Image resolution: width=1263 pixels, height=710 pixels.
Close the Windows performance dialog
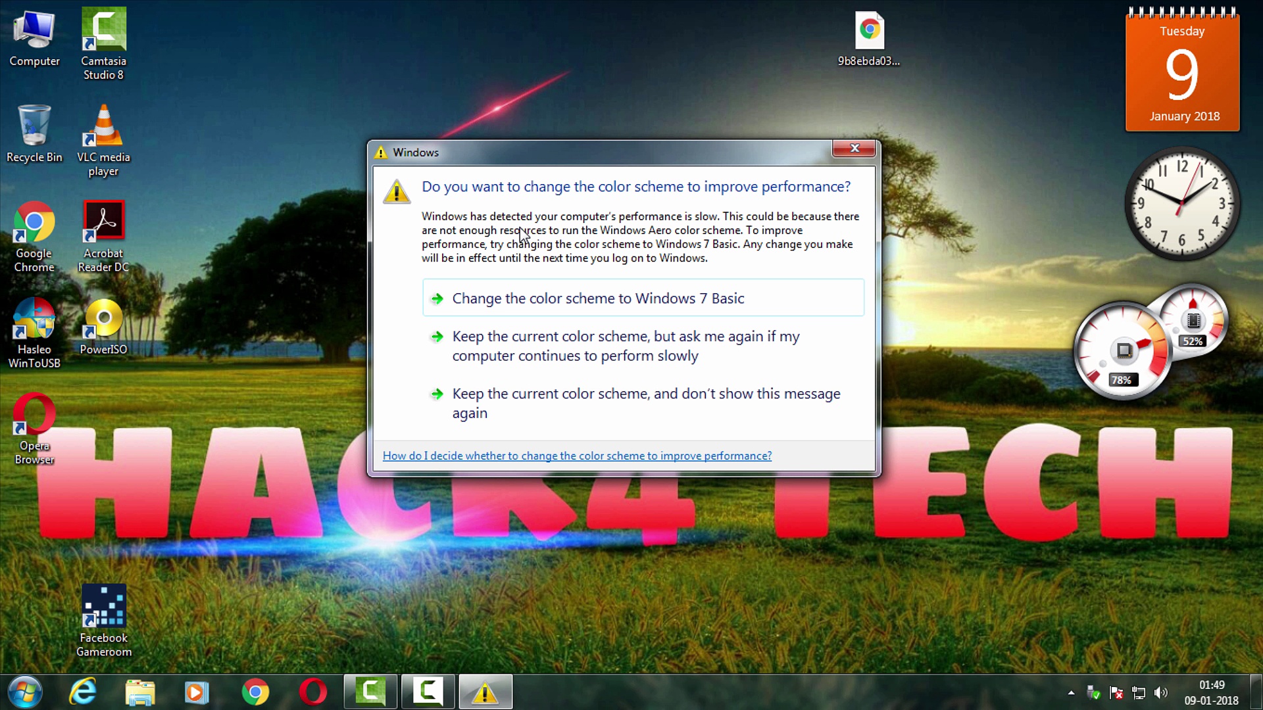[854, 149]
